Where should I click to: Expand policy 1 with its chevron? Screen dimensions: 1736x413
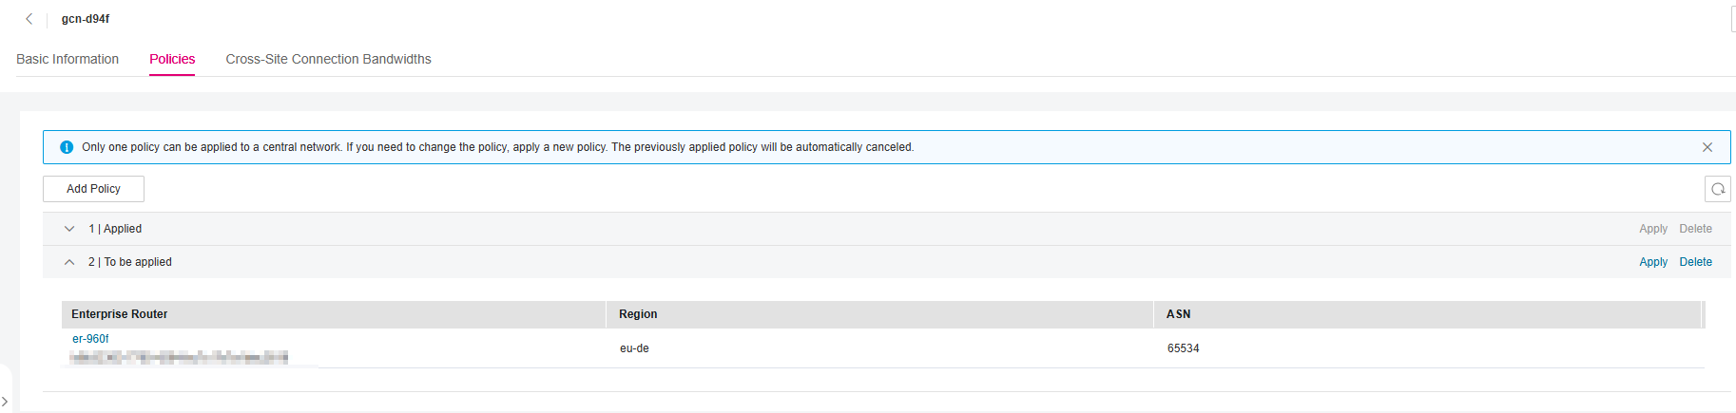[69, 229]
